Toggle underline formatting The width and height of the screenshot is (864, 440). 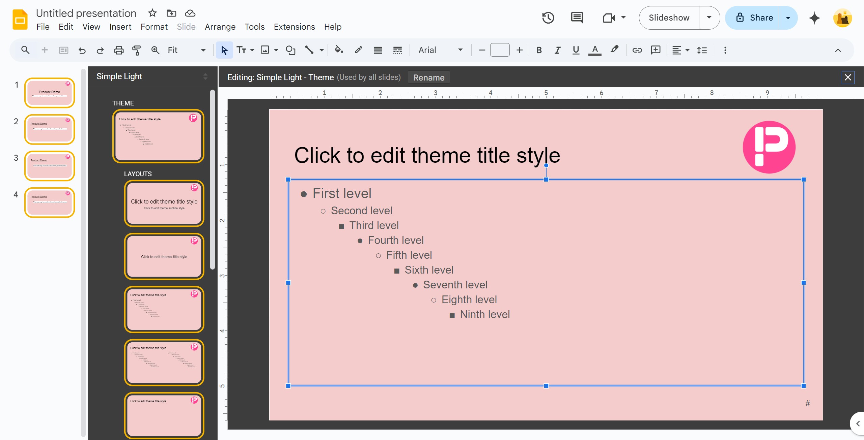(x=576, y=50)
